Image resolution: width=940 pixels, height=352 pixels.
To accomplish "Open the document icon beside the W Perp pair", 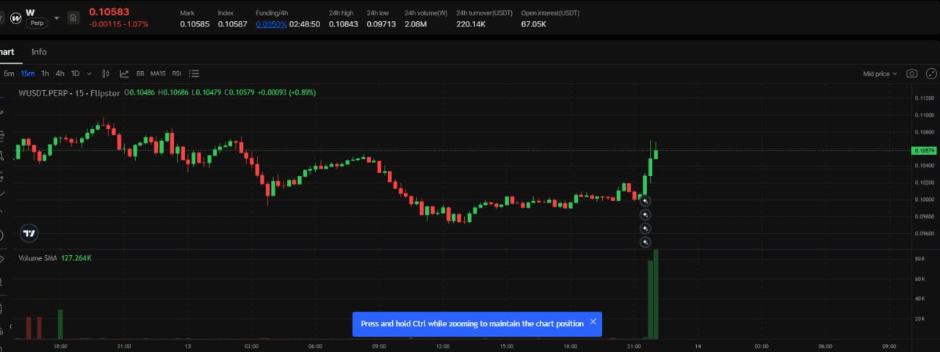I will 73,18.
